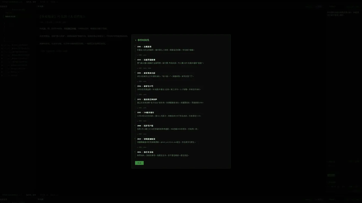Image resolution: width=362 pixels, height=203 pixels.
Task: Click the 1995 description starting 11月14日
Action: (x=169, y=116)
